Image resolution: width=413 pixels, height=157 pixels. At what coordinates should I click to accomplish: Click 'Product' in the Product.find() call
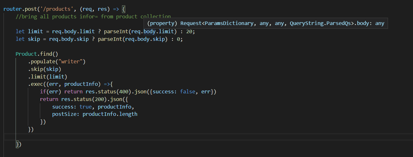(x=26, y=54)
